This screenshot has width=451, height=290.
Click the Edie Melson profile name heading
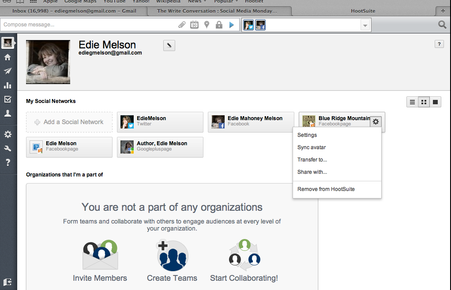click(107, 45)
